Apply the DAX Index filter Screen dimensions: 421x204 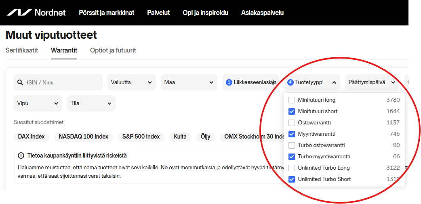click(32, 137)
